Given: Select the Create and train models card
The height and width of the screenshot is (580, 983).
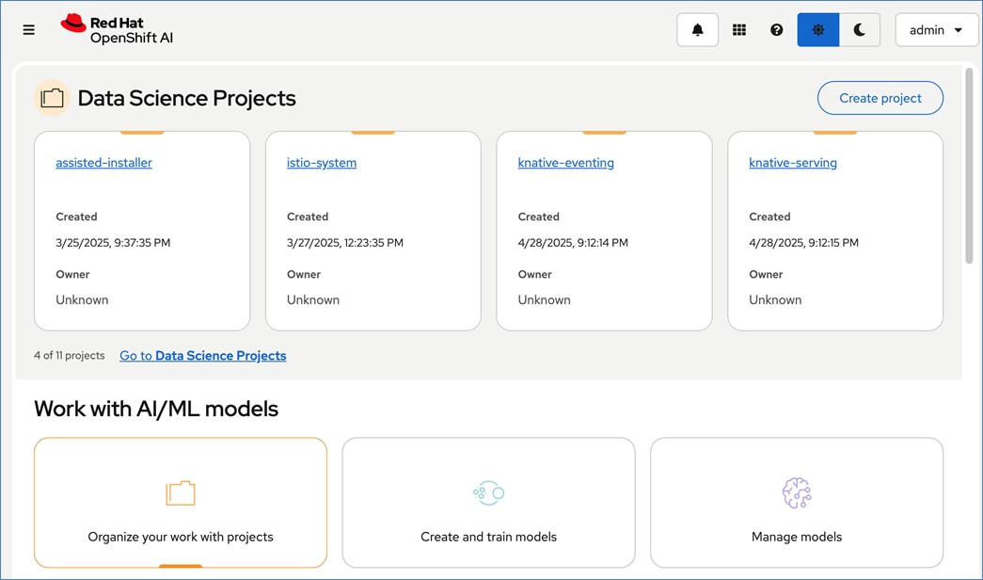Looking at the screenshot, I should coord(488,503).
